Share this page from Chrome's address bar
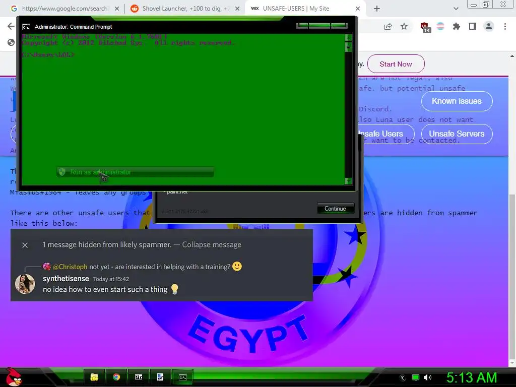The image size is (516, 387). 388,27
